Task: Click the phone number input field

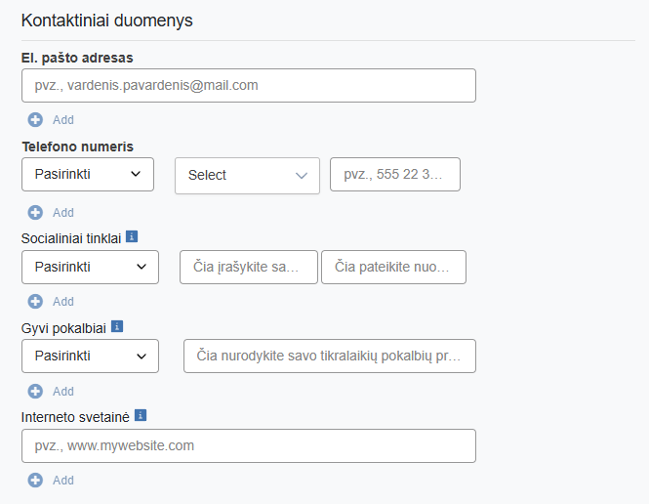Action: coord(395,175)
